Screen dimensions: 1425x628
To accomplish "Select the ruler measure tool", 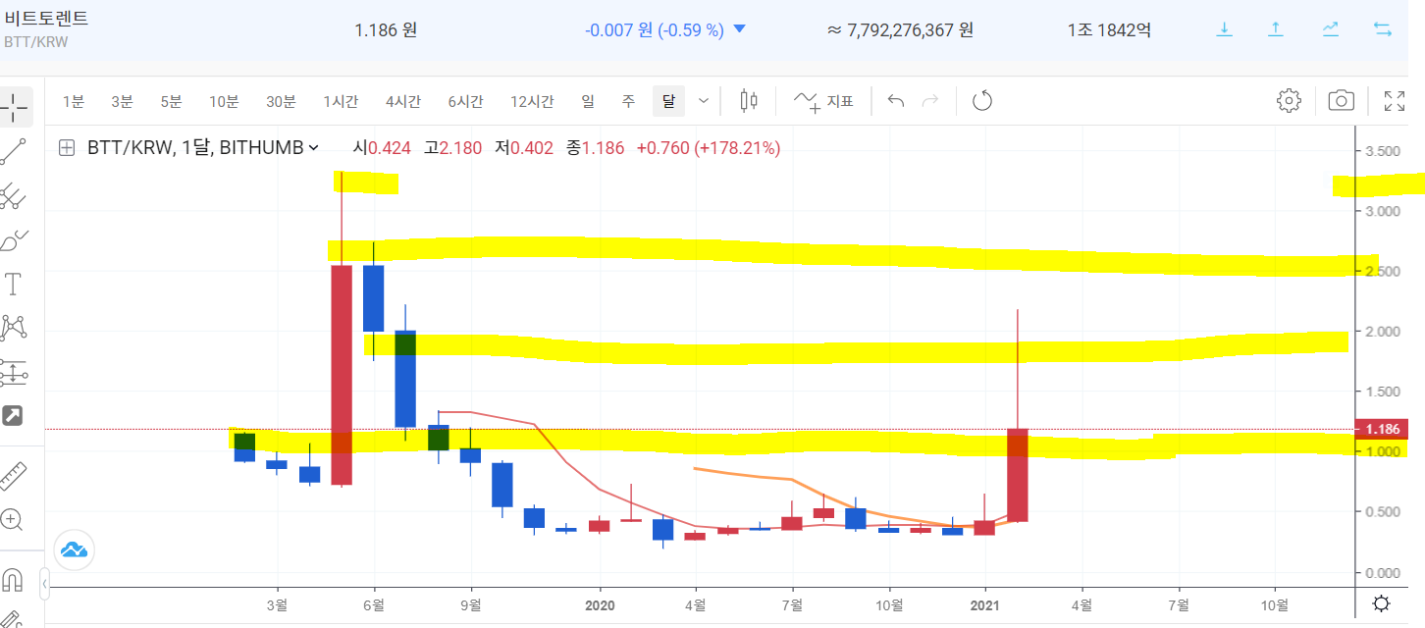I will pyautogui.click(x=15, y=475).
